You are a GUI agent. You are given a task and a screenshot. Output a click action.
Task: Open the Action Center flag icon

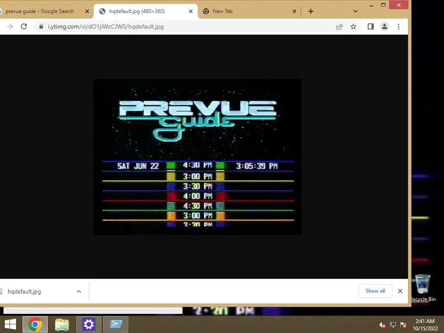403,325
